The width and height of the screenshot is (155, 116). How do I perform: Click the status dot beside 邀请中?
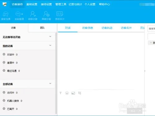(x=4, y=62)
